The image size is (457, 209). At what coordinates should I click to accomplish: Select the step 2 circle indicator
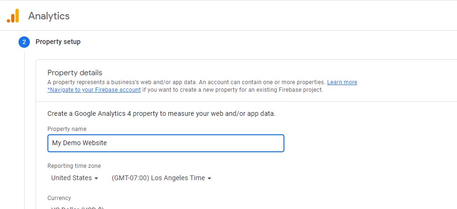tap(24, 42)
